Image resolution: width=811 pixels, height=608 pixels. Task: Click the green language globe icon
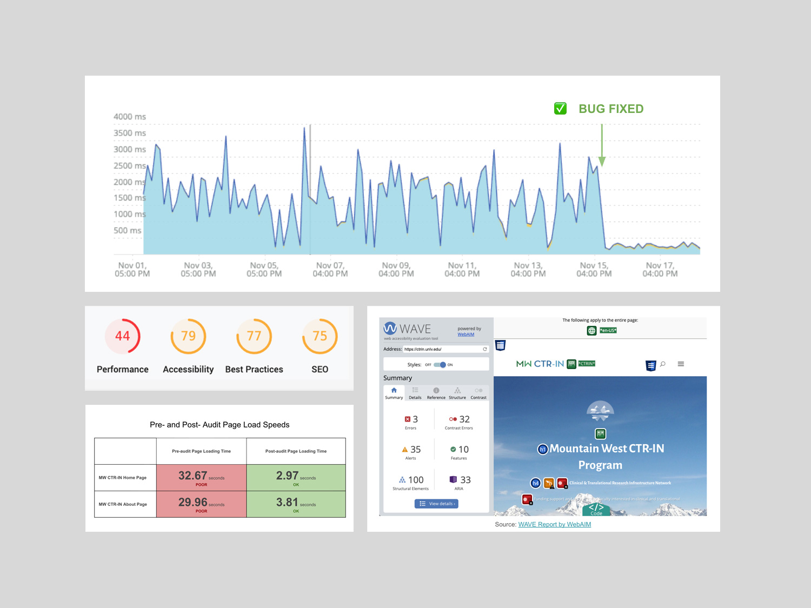[592, 331]
